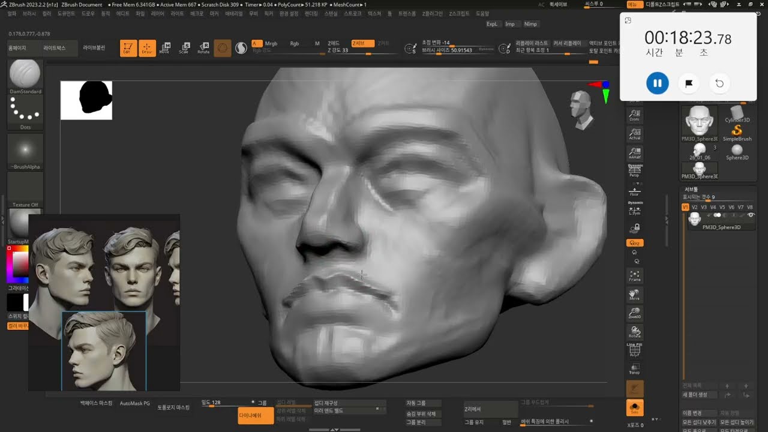The width and height of the screenshot is (768, 432).
Task: Select the SimpleBrush tool
Action: coord(737,132)
